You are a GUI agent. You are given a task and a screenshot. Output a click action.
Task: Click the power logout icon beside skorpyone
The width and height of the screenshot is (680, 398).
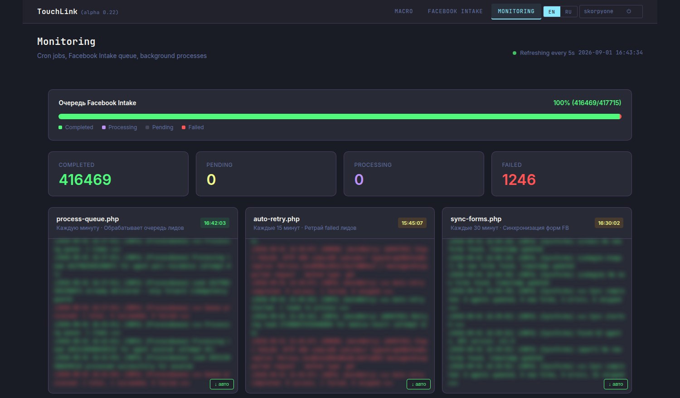click(x=629, y=11)
